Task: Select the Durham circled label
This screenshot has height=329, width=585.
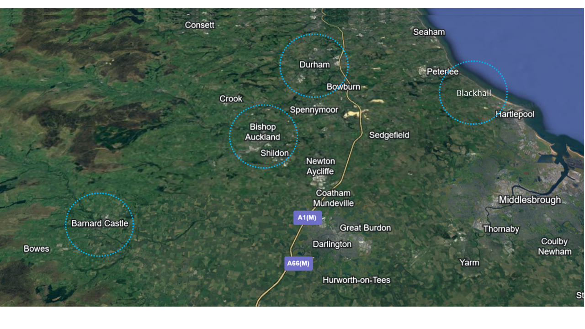Action: (x=314, y=65)
